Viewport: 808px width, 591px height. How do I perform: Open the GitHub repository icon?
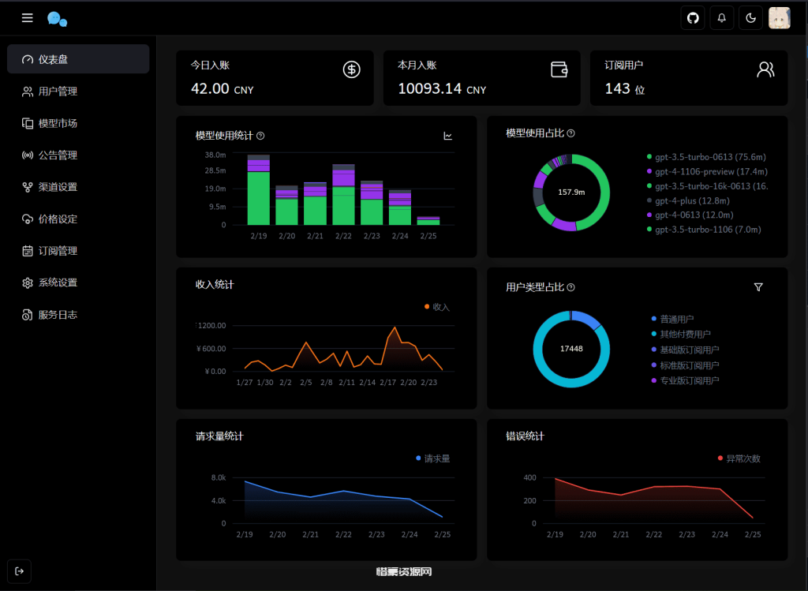(x=693, y=18)
